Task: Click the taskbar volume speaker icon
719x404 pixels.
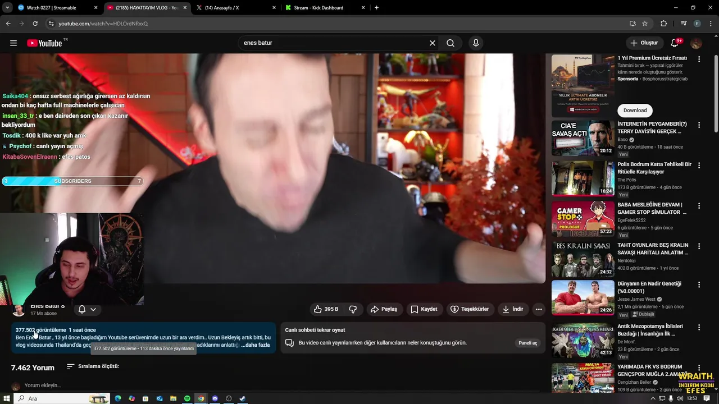Action: pos(680,398)
